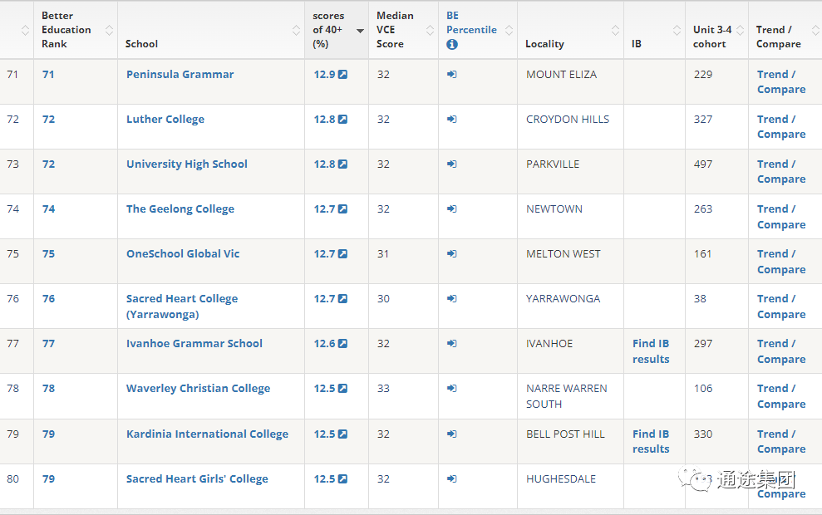
Task: Find IB results for Ivanhoe Grammar School
Action: pos(651,351)
